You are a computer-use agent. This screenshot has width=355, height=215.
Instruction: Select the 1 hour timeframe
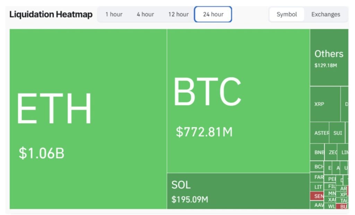pos(114,15)
